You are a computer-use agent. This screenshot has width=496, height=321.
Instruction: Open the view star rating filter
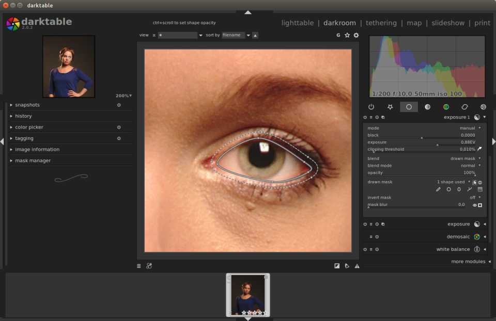(x=180, y=35)
